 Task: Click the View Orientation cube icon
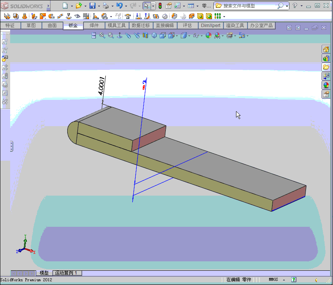point(171,35)
